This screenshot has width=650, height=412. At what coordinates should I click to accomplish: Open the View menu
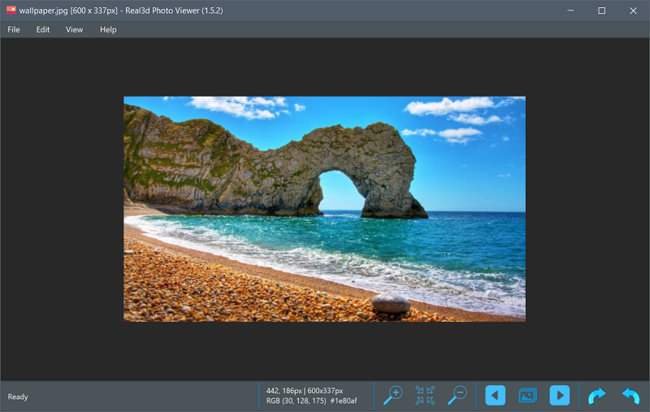[x=74, y=29]
